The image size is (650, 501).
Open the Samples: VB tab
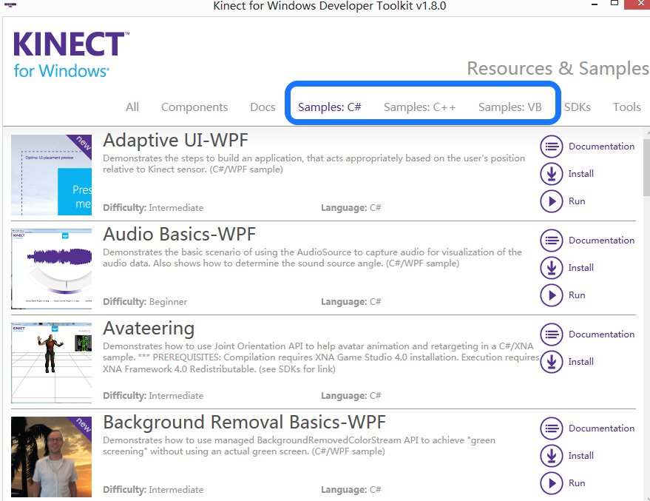(510, 107)
